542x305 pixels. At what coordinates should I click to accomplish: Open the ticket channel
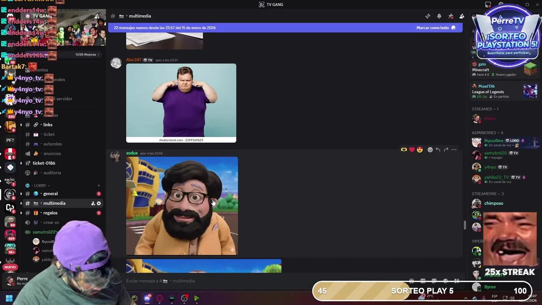click(64, 134)
